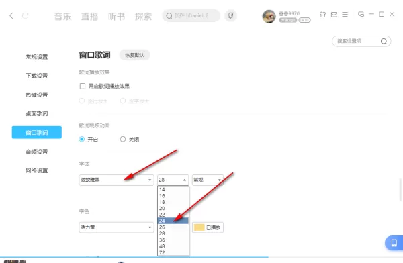Enable the 开启歌词播放效果 checkbox

point(83,86)
